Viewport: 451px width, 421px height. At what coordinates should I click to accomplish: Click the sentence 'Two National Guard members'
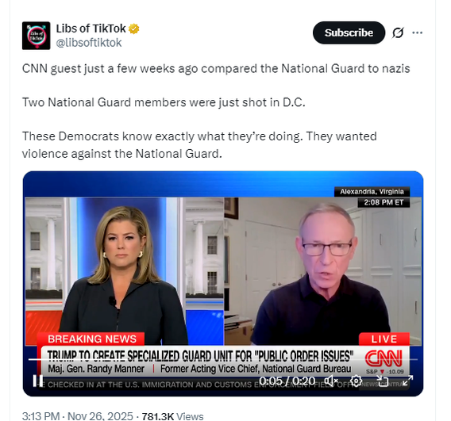[164, 102]
